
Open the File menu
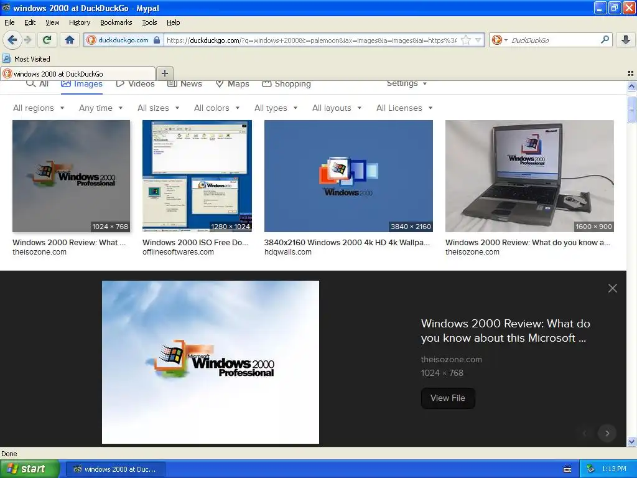(x=9, y=22)
